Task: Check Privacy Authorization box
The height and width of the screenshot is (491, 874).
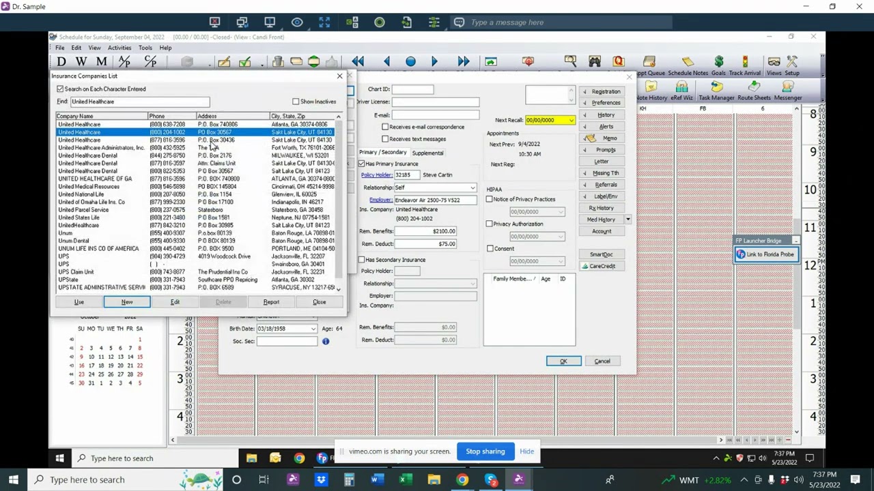Action: [490, 224]
